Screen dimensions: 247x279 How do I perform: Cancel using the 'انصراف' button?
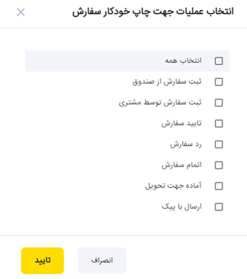point(102,261)
